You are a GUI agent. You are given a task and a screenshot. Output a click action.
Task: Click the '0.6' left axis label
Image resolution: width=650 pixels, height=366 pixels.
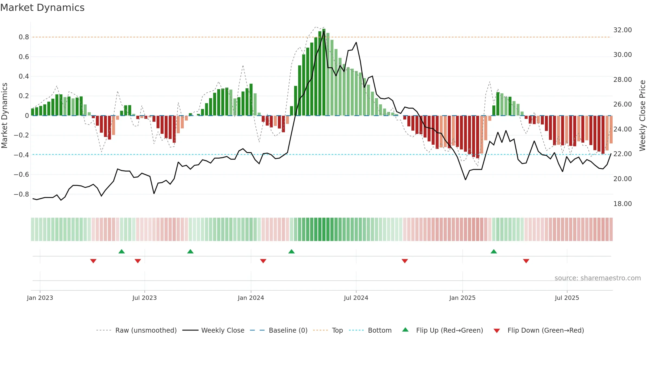(x=24, y=57)
